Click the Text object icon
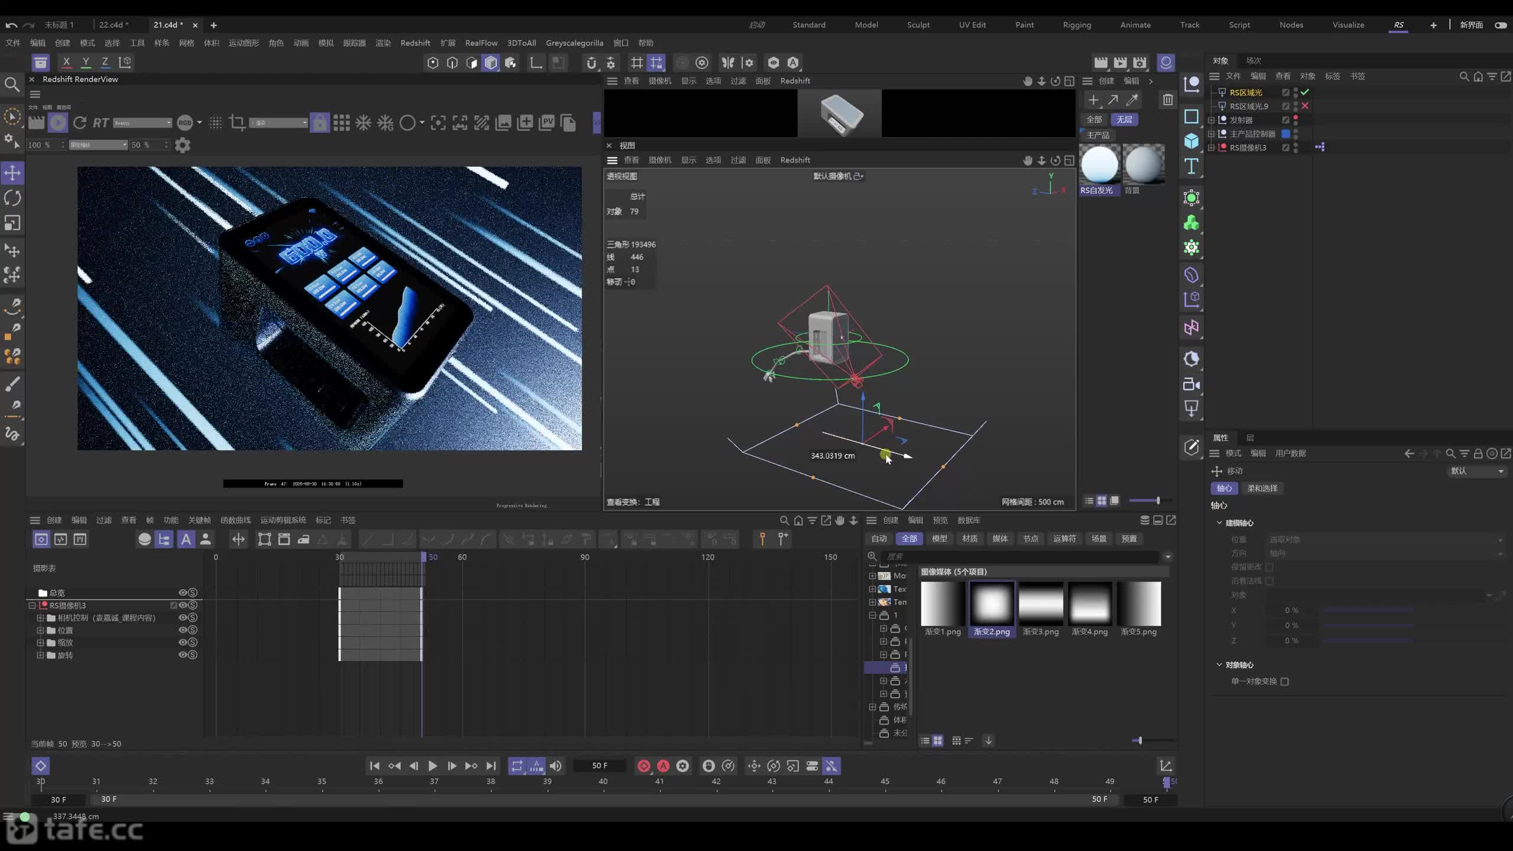Image resolution: width=1513 pixels, height=851 pixels. [x=1191, y=166]
